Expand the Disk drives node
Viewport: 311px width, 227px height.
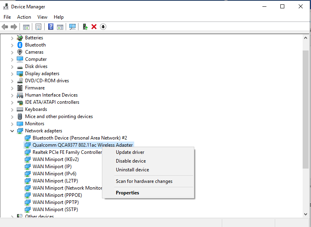pyautogui.click(x=12, y=66)
